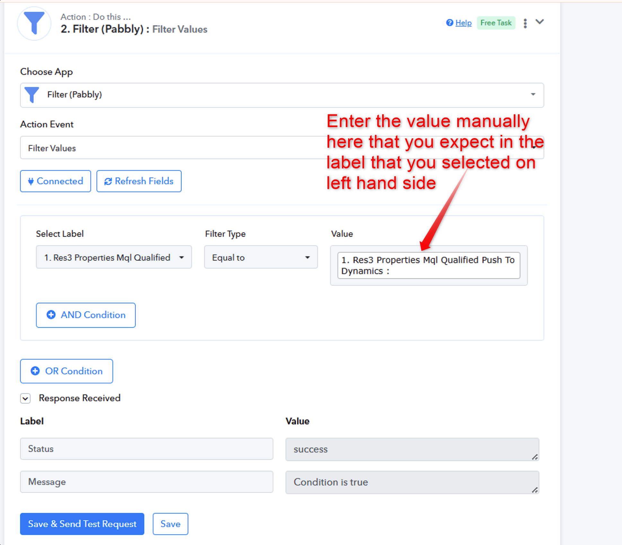Add an OR Condition
The image size is (622, 545).
66,371
